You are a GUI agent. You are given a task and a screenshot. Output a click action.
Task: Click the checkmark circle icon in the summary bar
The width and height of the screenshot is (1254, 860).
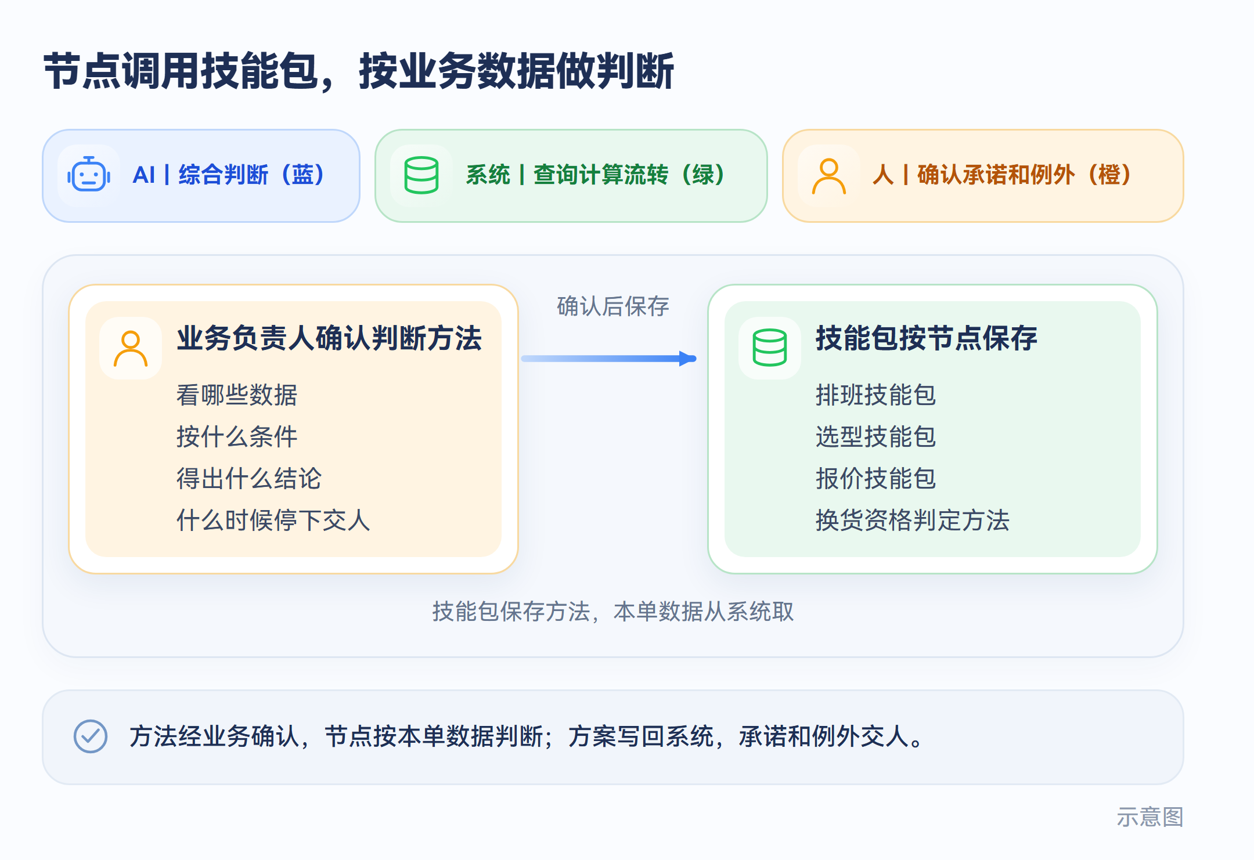tap(91, 736)
